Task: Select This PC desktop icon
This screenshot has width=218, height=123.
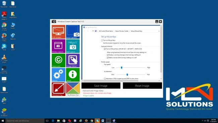Action: [x=13, y=26]
